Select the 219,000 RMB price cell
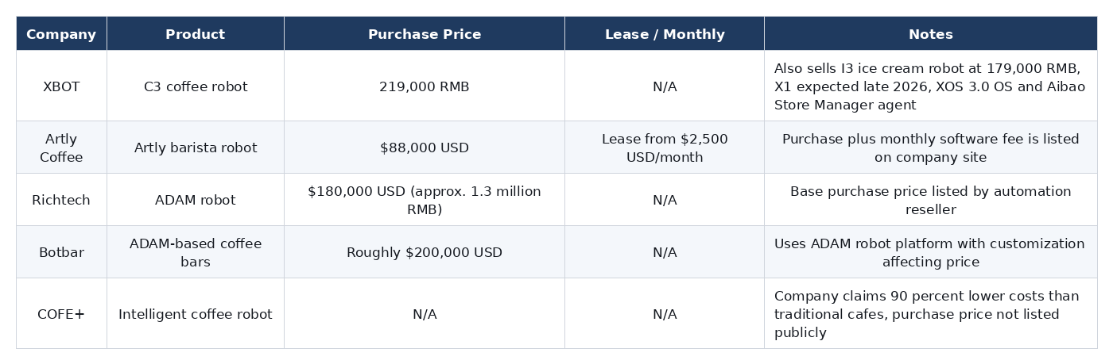The width and height of the screenshot is (1113, 364). 425,86
